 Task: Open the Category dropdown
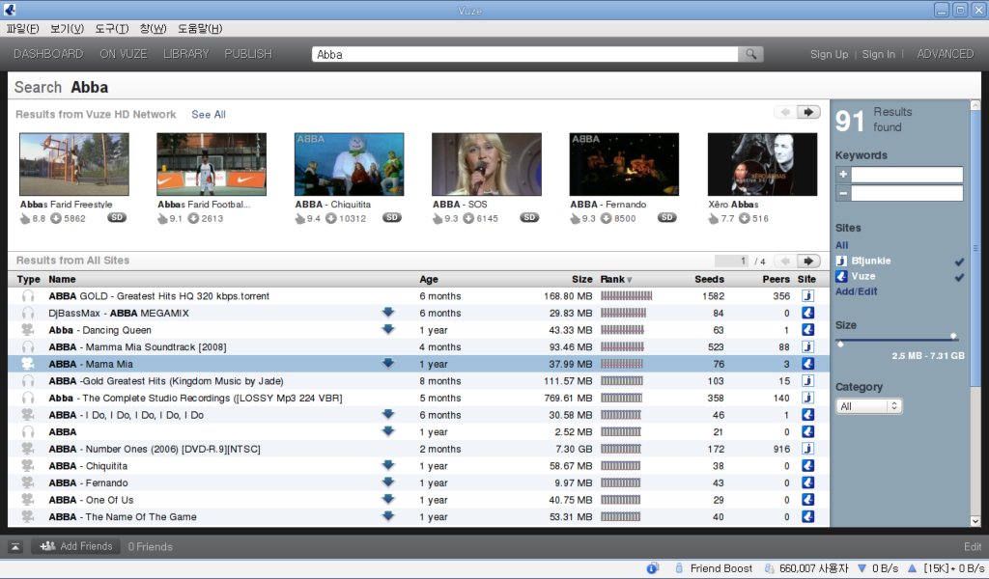click(869, 406)
